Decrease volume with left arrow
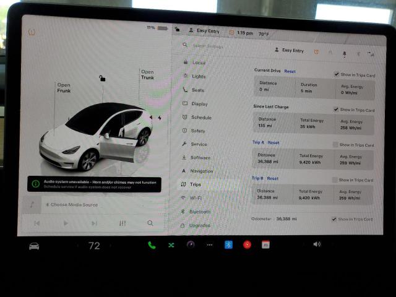The width and height of the screenshot is (396, 297). click(x=303, y=244)
